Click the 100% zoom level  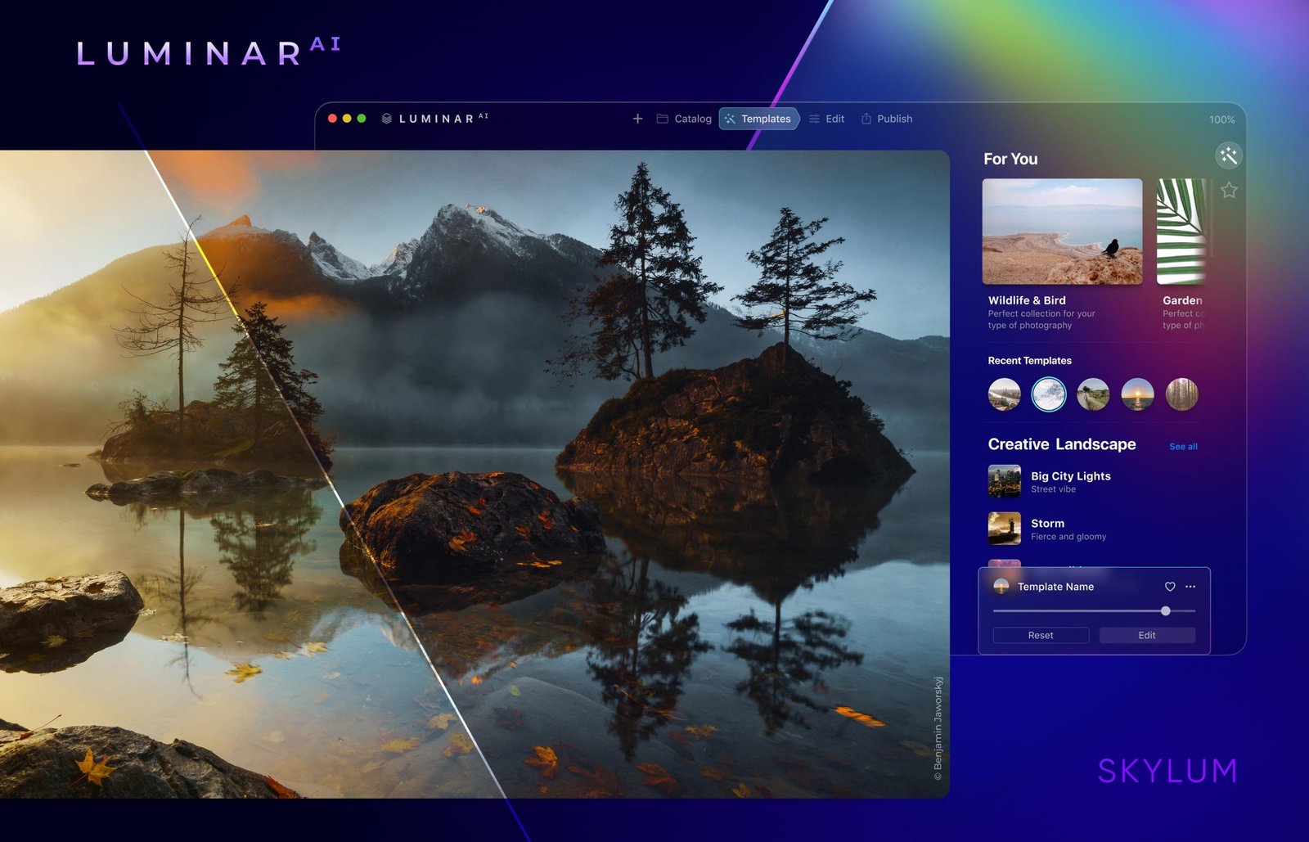pos(1222,119)
